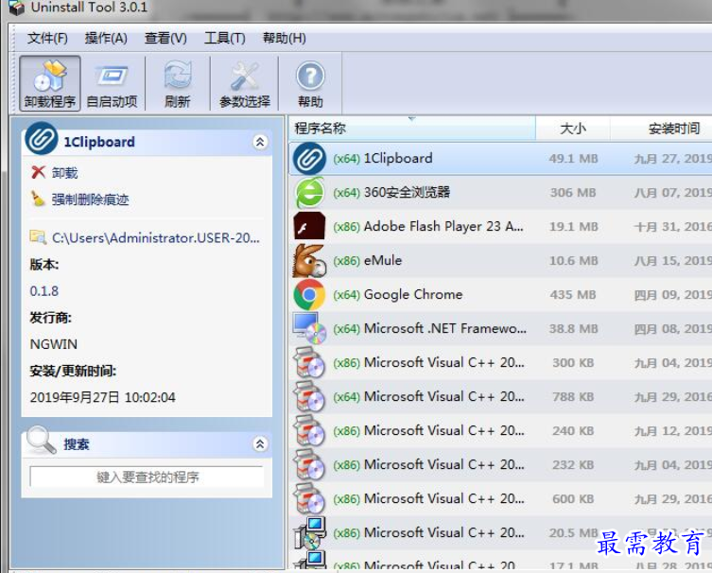Click the 卸载 uninstall link

click(64, 173)
